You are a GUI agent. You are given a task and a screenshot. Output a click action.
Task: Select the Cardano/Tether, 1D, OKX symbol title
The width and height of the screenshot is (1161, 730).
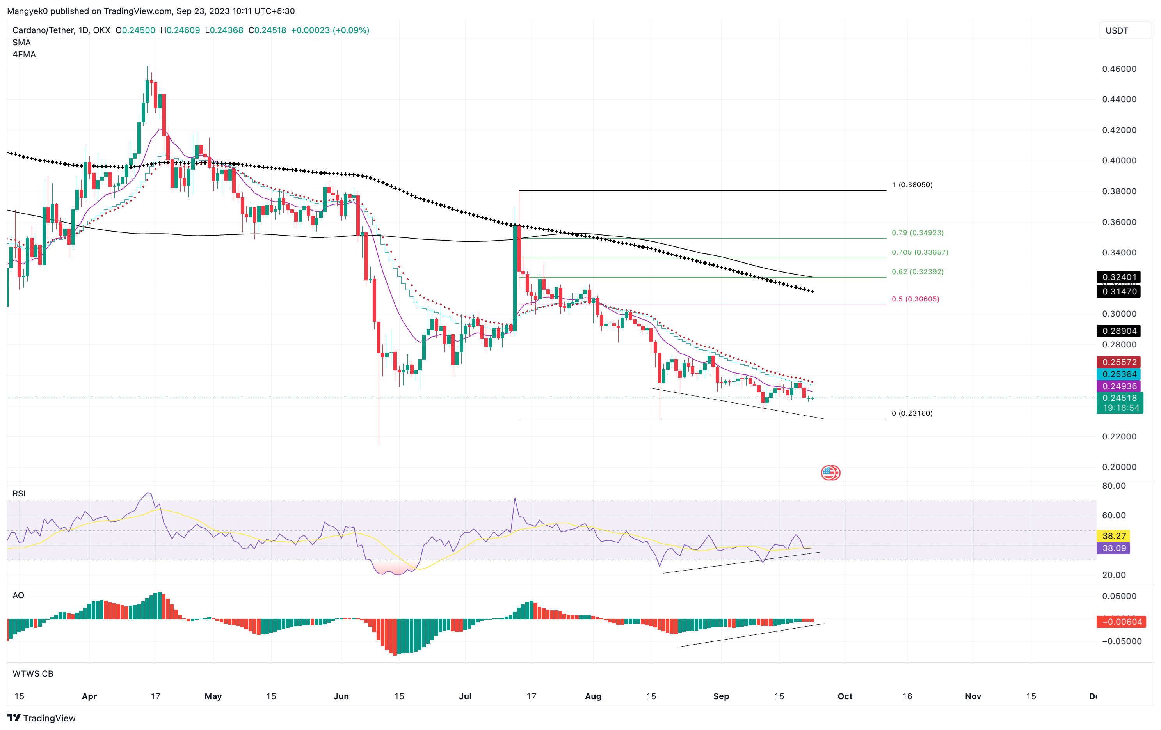[x=61, y=30]
